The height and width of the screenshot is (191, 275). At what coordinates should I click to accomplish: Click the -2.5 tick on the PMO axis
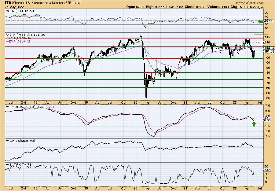pos(268,126)
